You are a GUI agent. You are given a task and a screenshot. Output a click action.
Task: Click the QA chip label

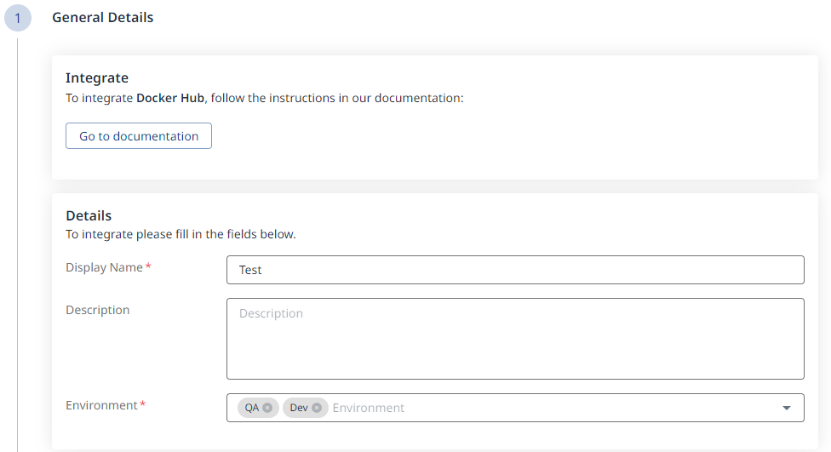click(x=251, y=408)
